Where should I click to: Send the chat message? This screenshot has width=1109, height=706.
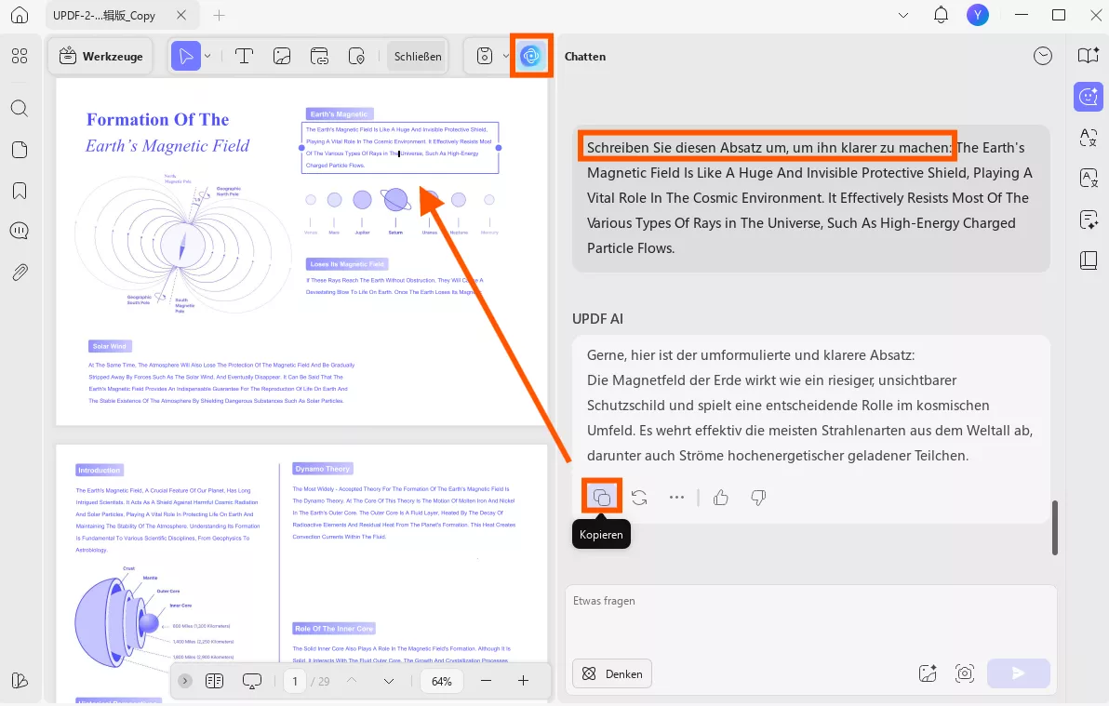click(1019, 673)
